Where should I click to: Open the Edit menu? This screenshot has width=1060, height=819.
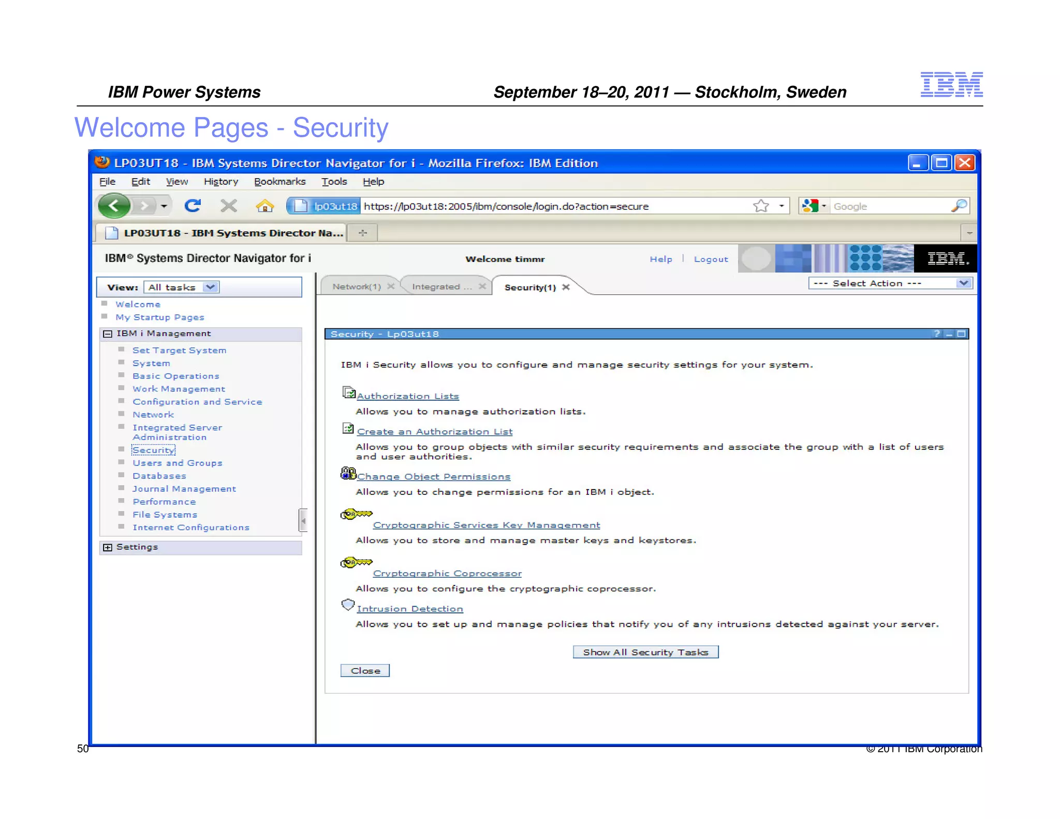(140, 181)
